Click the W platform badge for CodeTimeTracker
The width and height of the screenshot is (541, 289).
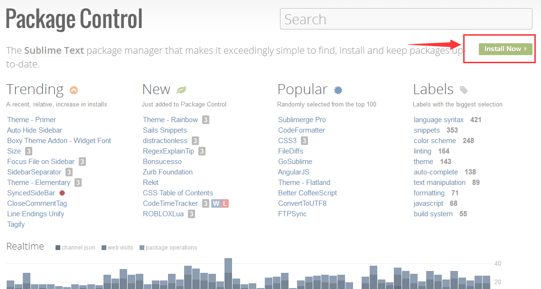[216, 203]
